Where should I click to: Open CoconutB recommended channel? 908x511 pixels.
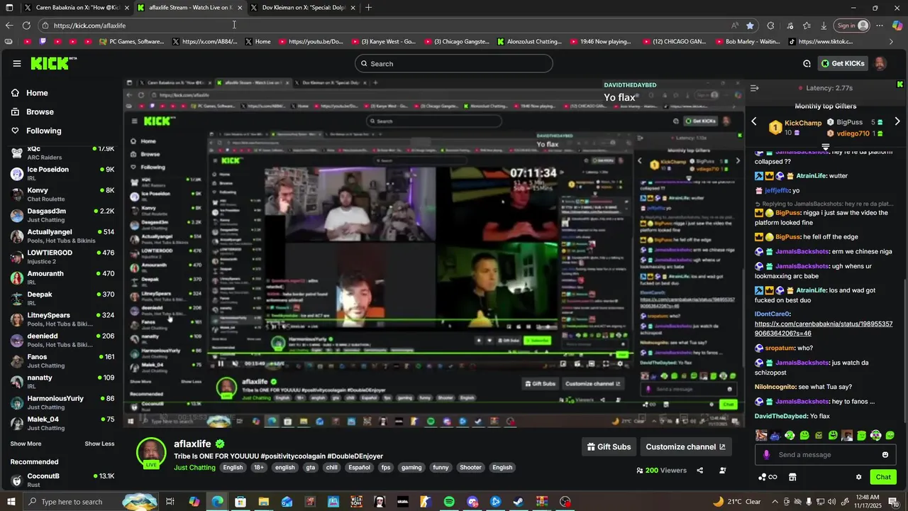[62, 480]
